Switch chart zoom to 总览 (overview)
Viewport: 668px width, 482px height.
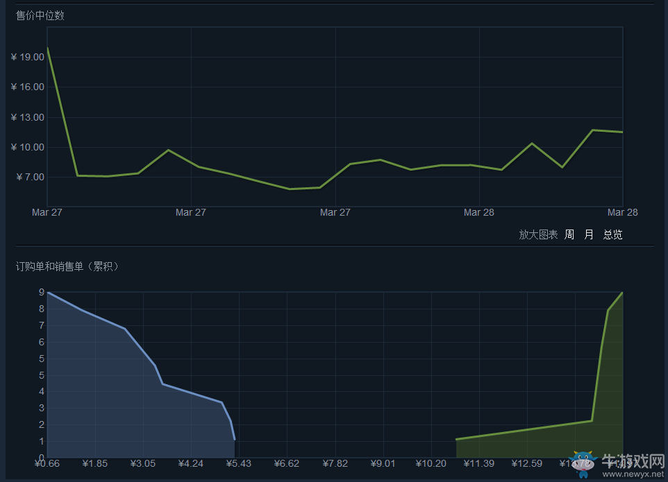[612, 234]
